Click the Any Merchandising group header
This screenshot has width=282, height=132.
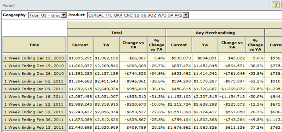[215, 33]
